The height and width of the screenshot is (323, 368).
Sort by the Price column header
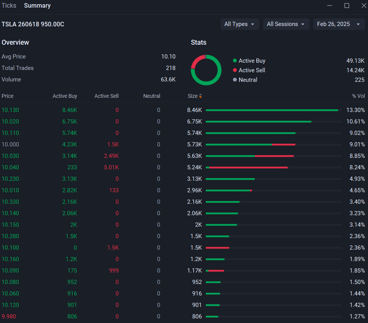[8, 96]
